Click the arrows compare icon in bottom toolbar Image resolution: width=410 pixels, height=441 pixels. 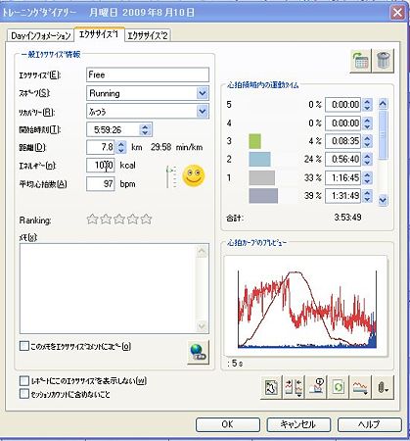tap(294, 387)
